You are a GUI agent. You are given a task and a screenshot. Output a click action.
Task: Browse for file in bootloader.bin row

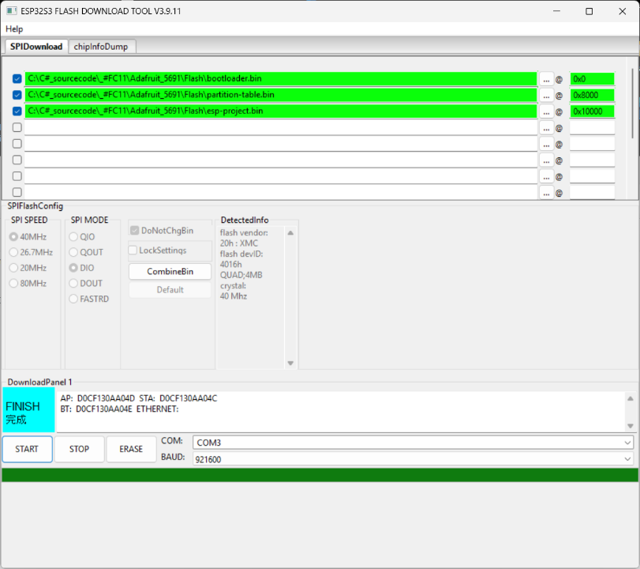546,79
